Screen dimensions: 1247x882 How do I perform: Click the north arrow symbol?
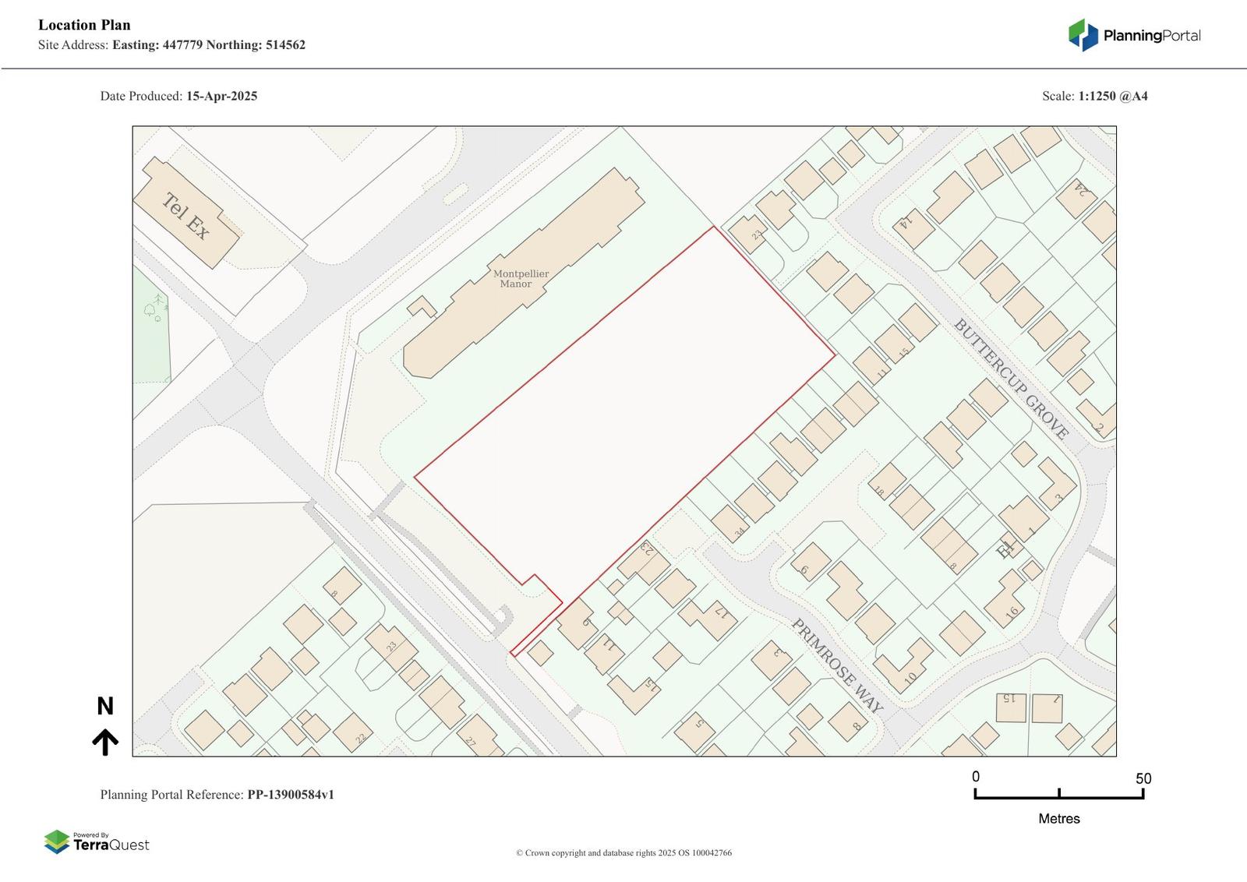[x=105, y=743]
